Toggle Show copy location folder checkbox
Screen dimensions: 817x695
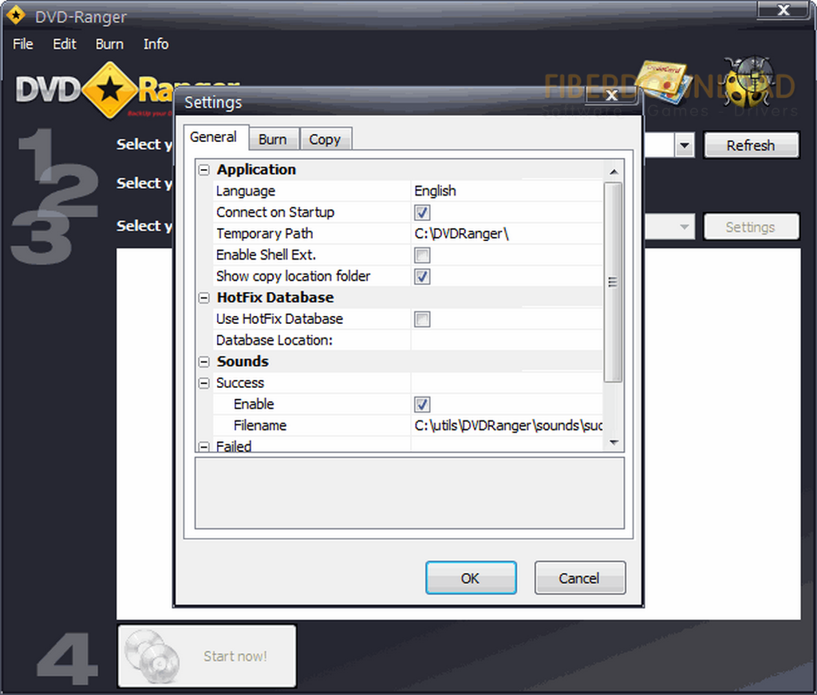point(422,277)
